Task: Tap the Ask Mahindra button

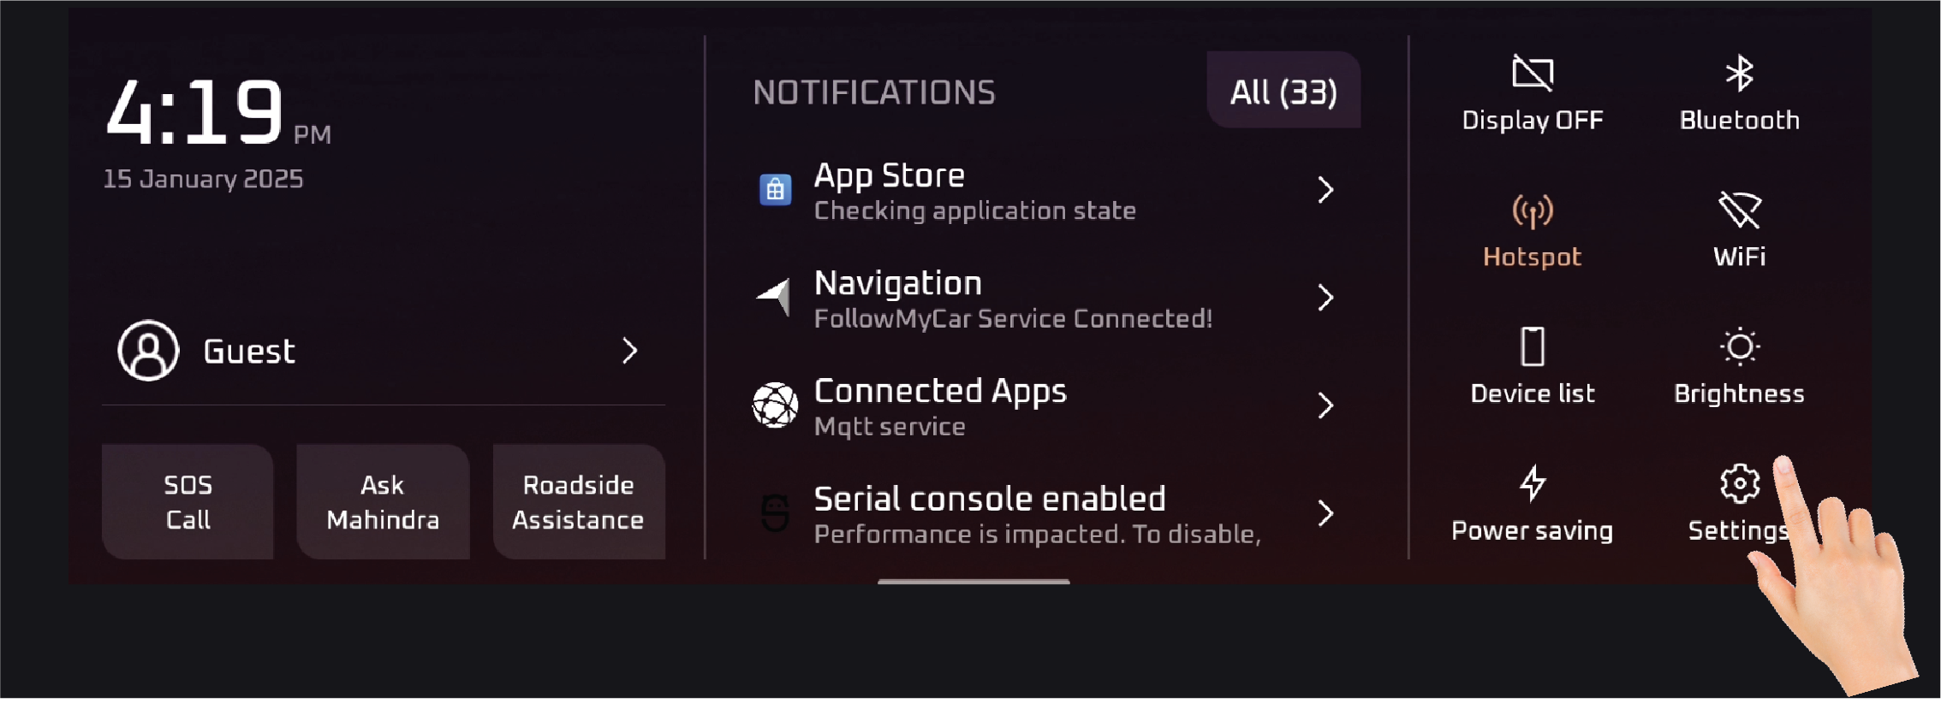Action: [383, 502]
